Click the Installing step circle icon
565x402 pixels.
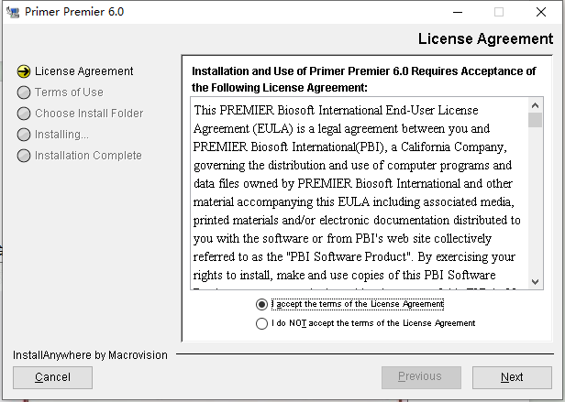click(24, 135)
